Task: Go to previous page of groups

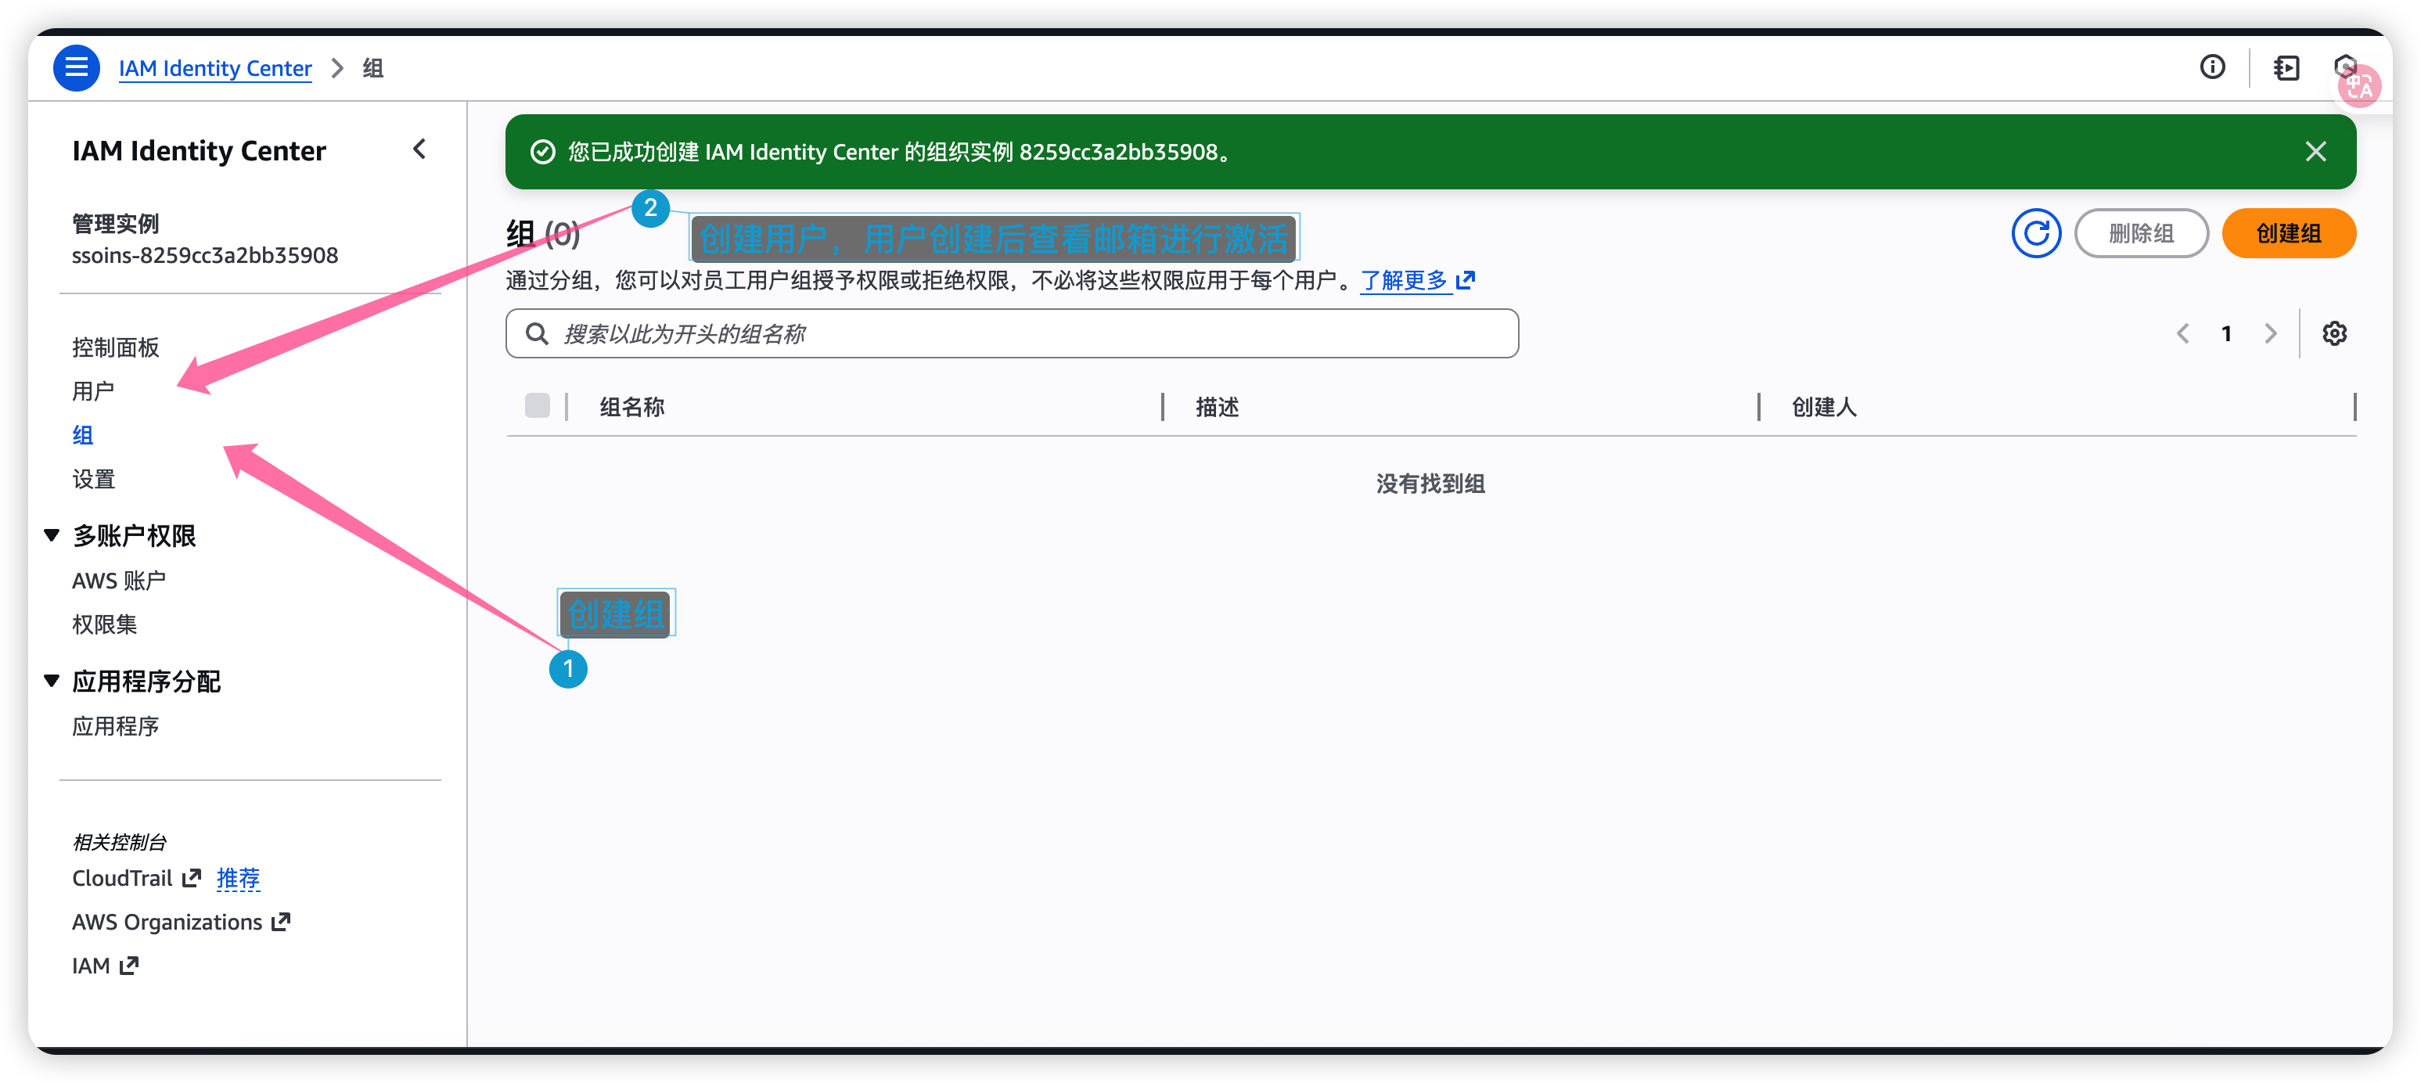Action: (2182, 333)
